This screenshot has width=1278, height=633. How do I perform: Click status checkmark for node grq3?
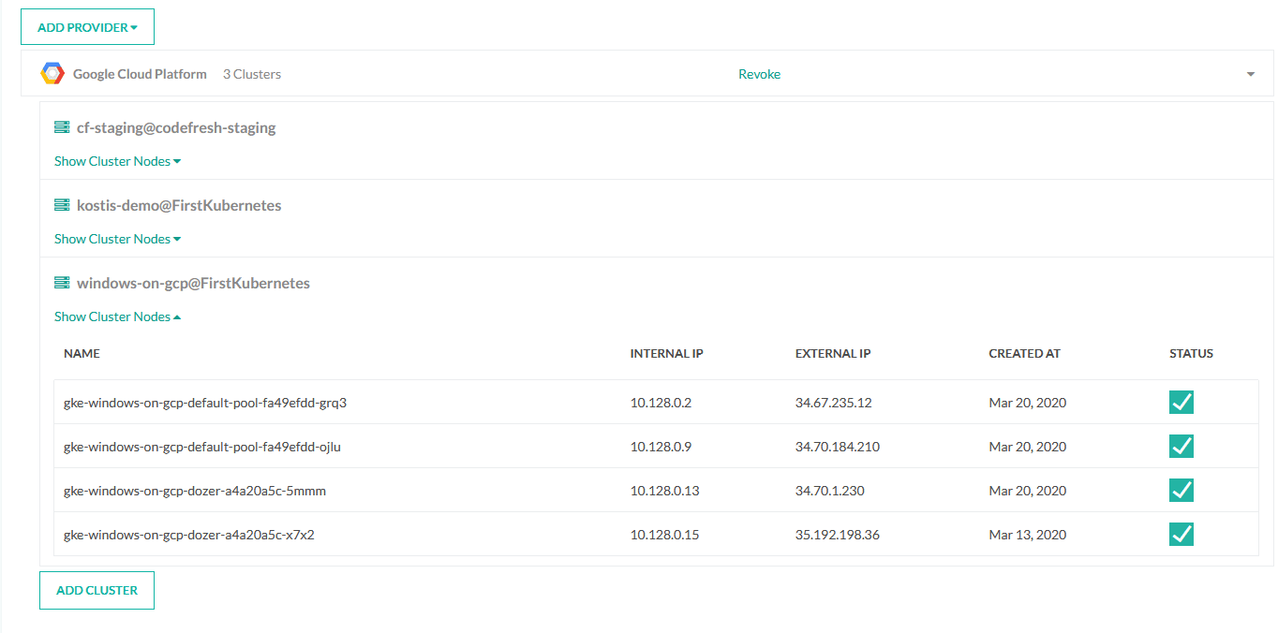click(1181, 403)
